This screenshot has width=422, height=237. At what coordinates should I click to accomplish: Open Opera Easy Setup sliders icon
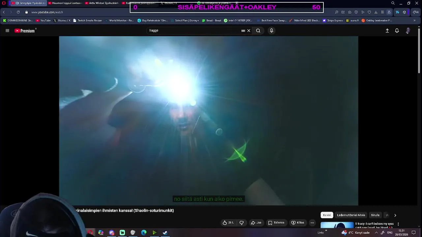pos(382,12)
